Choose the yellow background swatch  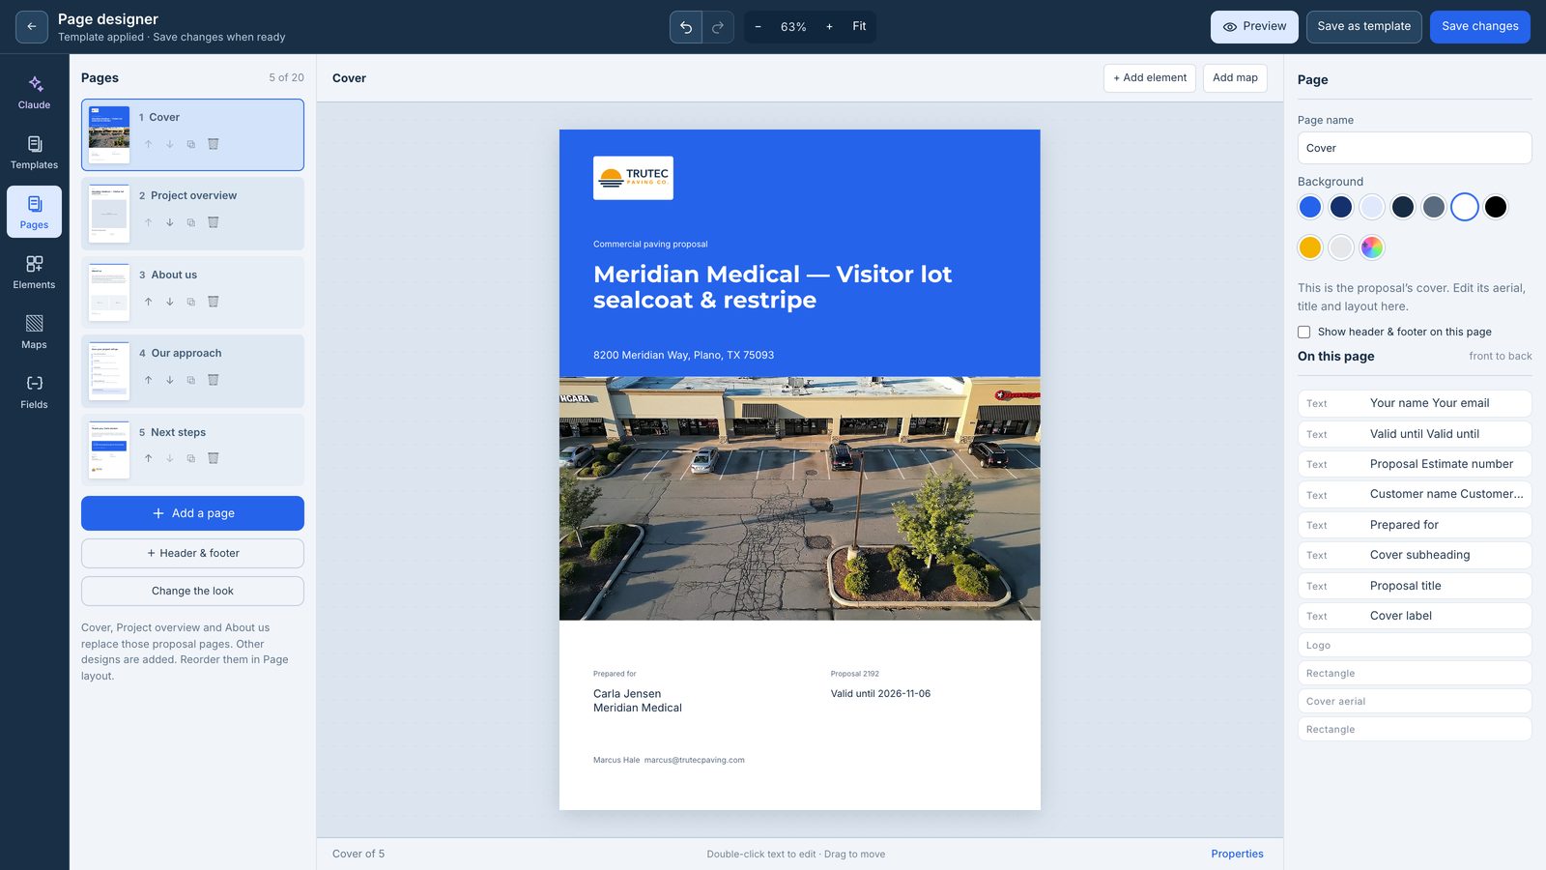pyautogui.click(x=1310, y=247)
